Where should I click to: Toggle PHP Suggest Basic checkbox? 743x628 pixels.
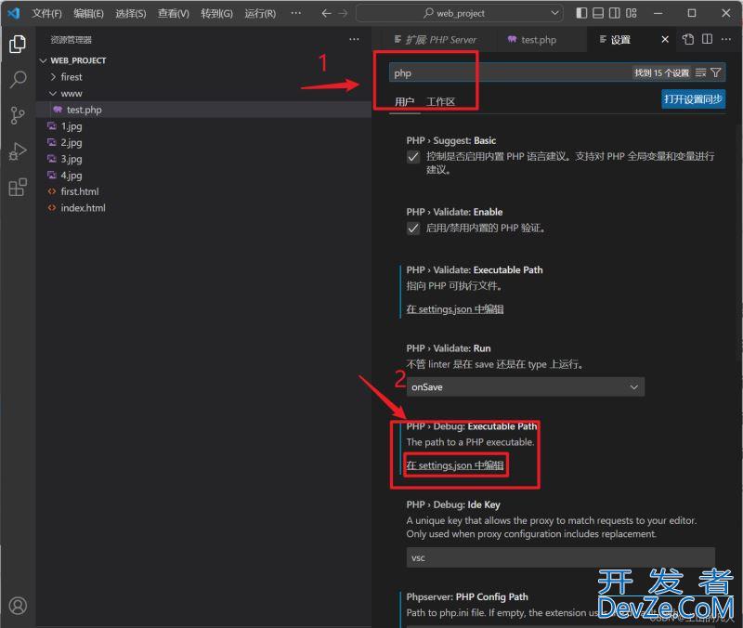[413, 157]
